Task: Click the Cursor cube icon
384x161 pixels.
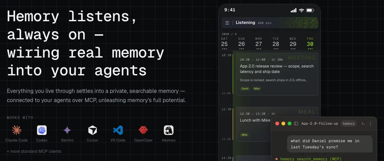Action: [x=93, y=130]
